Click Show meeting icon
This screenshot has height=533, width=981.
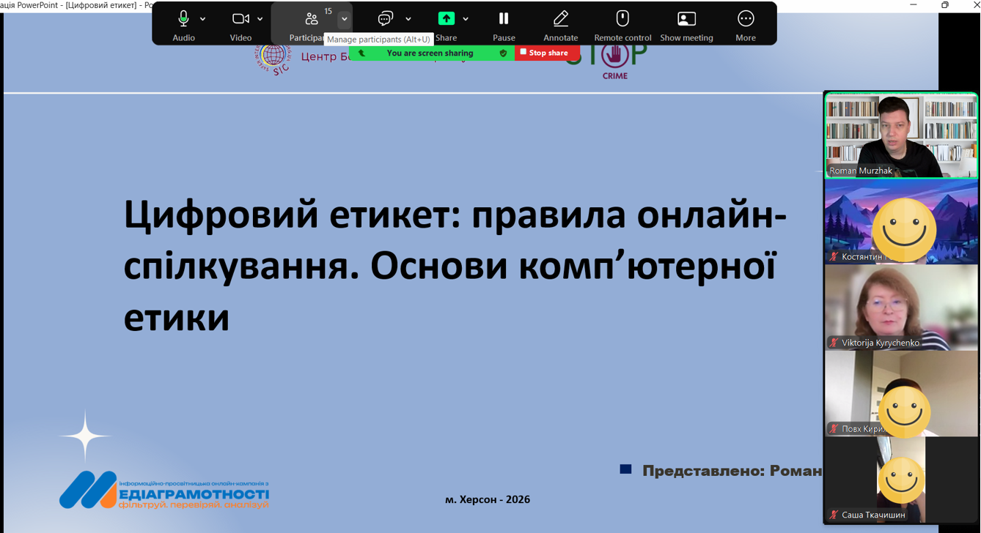tap(686, 19)
